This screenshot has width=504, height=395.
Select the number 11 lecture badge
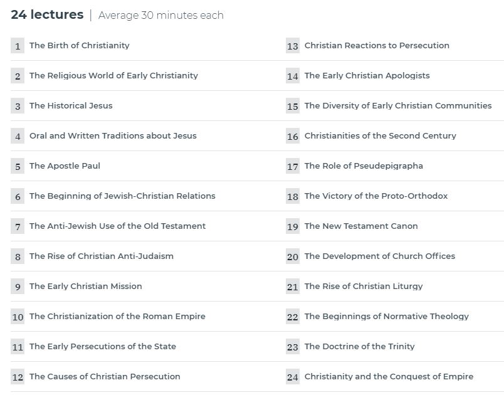tap(18, 347)
